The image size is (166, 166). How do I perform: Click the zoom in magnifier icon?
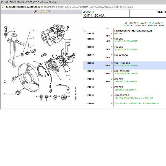(x=35, y=11)
